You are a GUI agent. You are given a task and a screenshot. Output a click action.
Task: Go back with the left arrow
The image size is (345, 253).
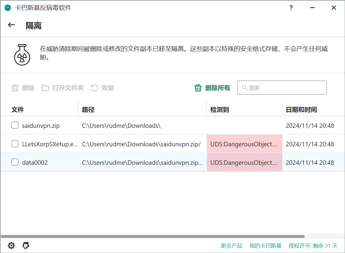(x=11, y=25)
